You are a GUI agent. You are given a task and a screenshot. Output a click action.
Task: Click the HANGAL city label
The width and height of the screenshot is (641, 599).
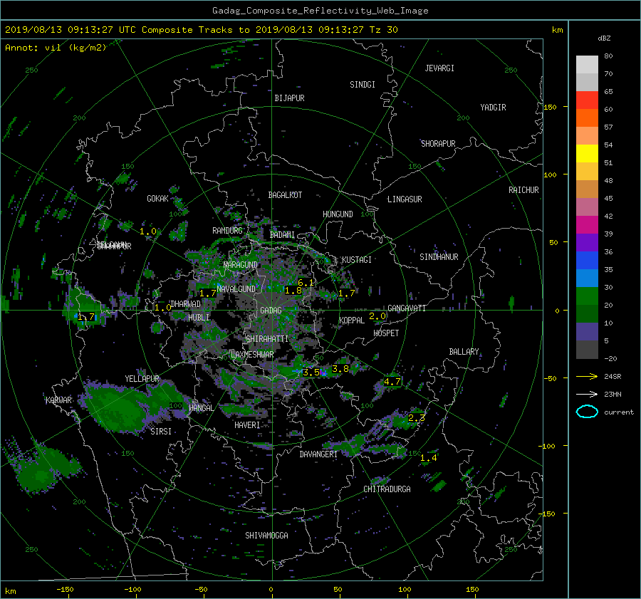tap(201, 408)
